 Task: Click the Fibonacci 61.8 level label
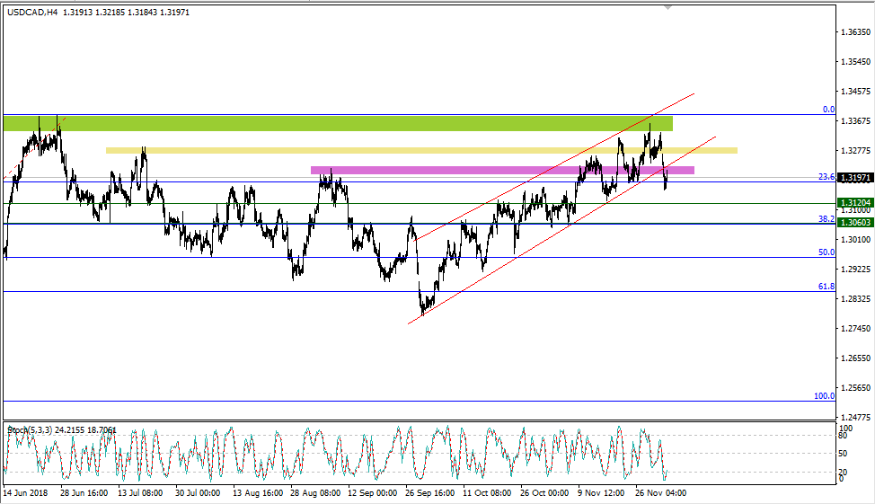tap(826, 287)
